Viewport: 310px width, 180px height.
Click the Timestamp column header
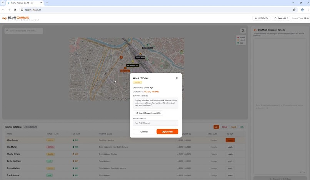(212, 134)
